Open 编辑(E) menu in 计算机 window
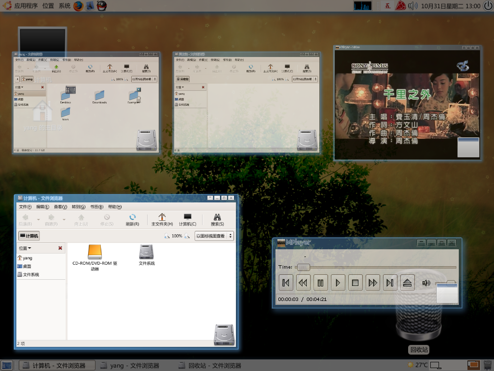Screen dimensions: 494x371 pyautogui.click(x=42, y=207)
